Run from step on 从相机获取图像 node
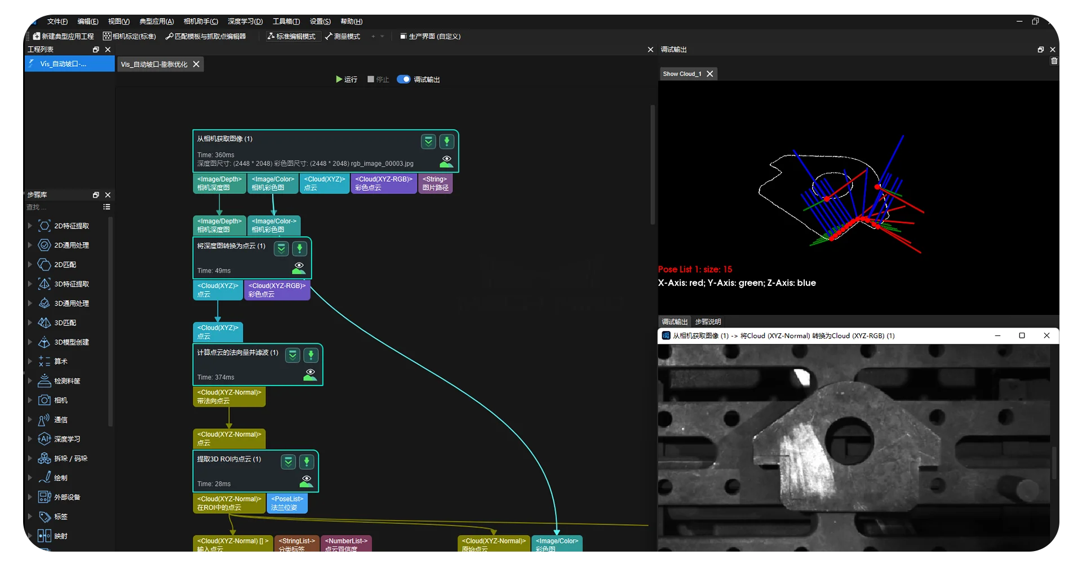Screen dimensions: 1082x564 (429, 141)
